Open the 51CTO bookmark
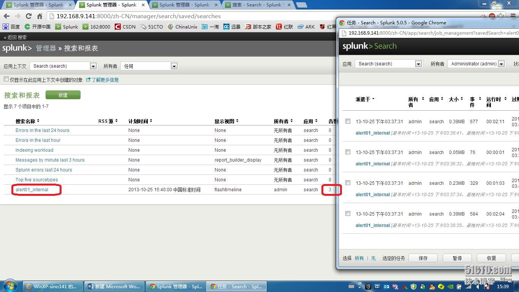This screenshot has width=519, height=292. [x=152, y=27]
